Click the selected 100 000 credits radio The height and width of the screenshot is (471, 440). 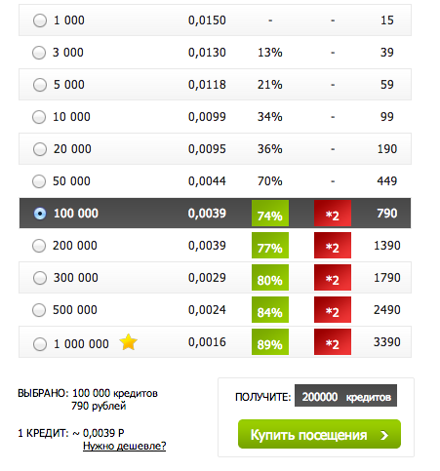pos(40,214)
